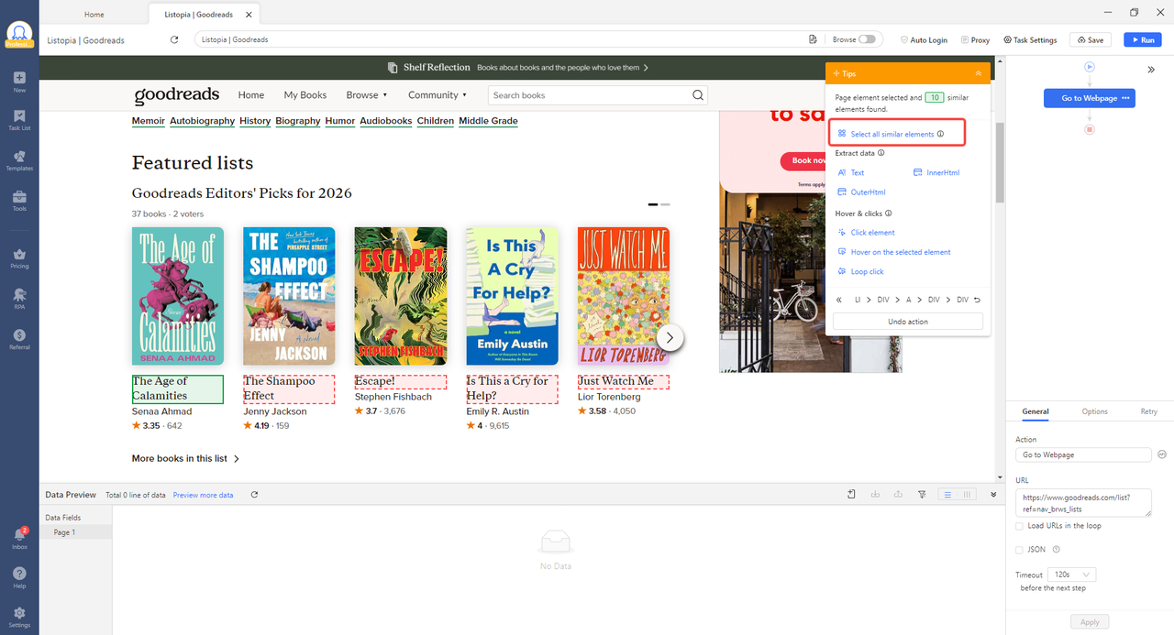The height and width of the screenshot is (635, 1174).
Task: Switch to the Options tab
Action: [1094, 411]
